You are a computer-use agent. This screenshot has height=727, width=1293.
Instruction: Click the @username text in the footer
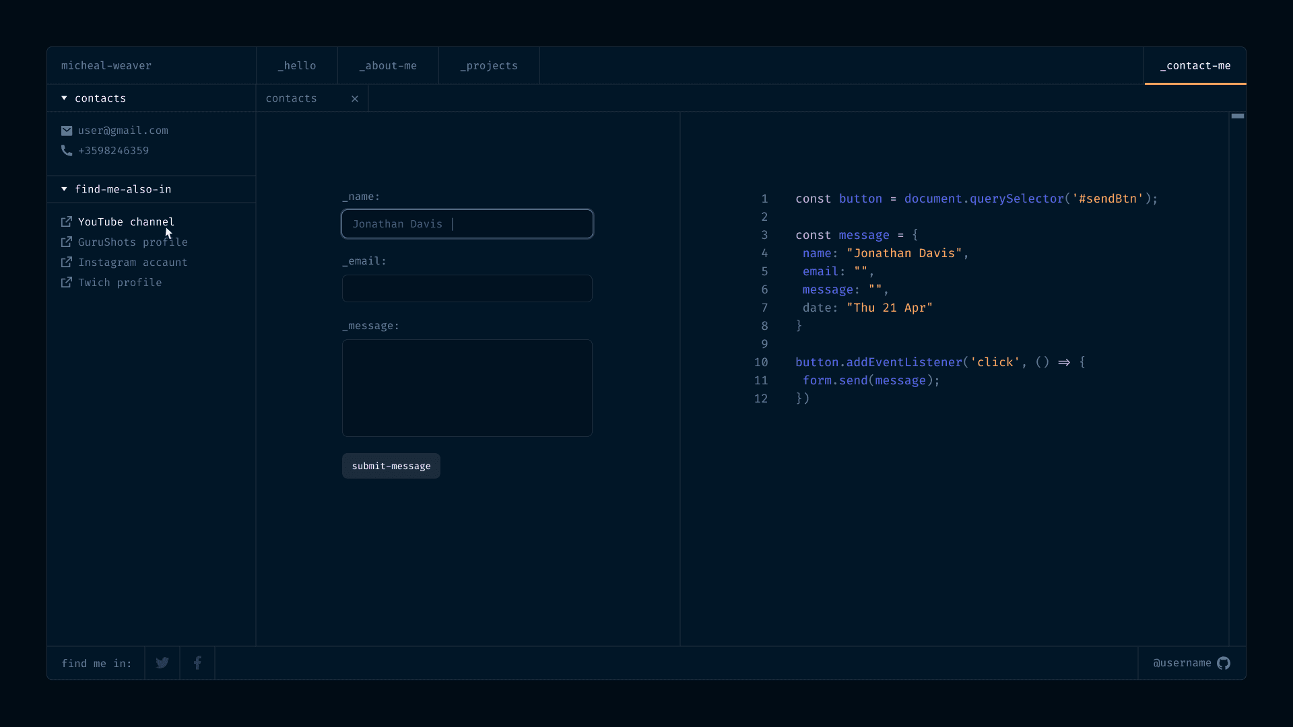(x=1182, y=663)
